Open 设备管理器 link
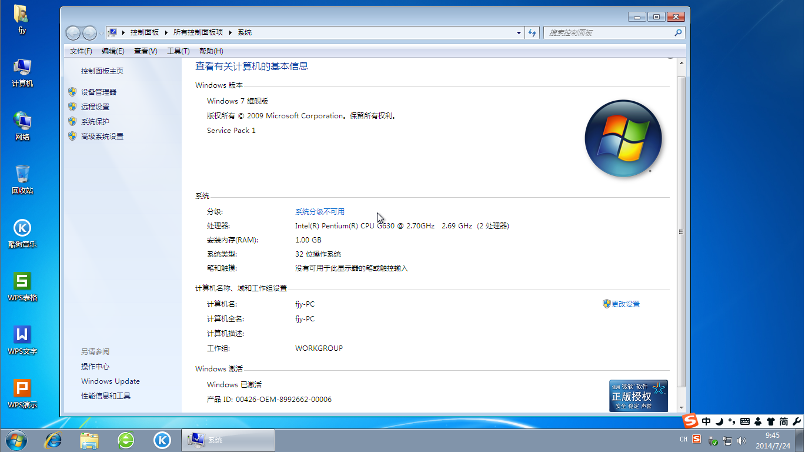 (99, 92)
